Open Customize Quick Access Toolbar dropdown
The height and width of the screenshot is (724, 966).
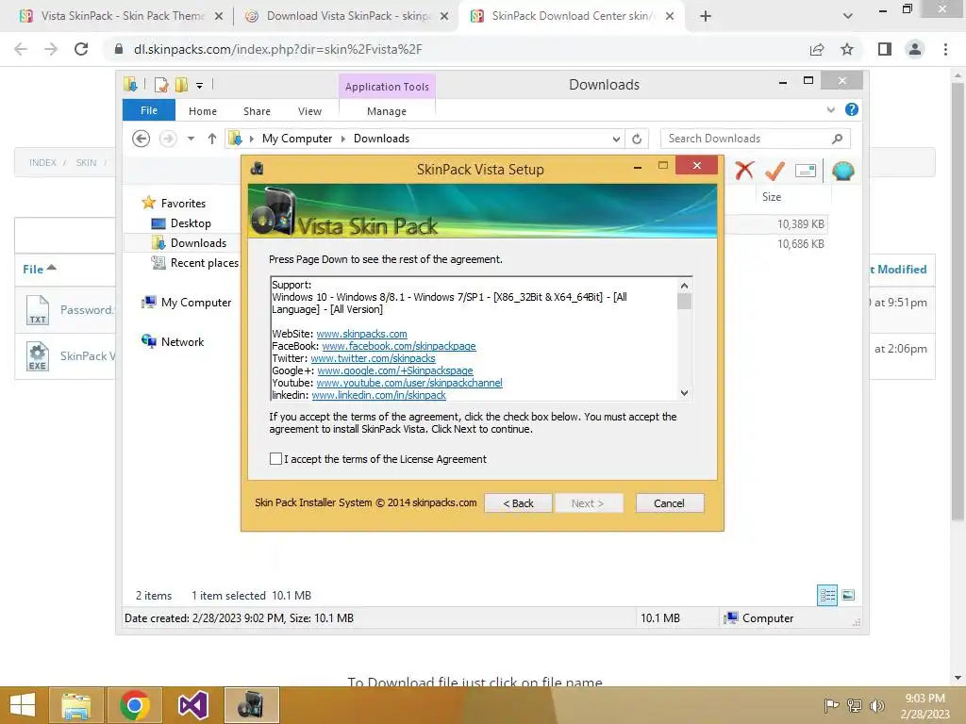click(x=200, y=86)
